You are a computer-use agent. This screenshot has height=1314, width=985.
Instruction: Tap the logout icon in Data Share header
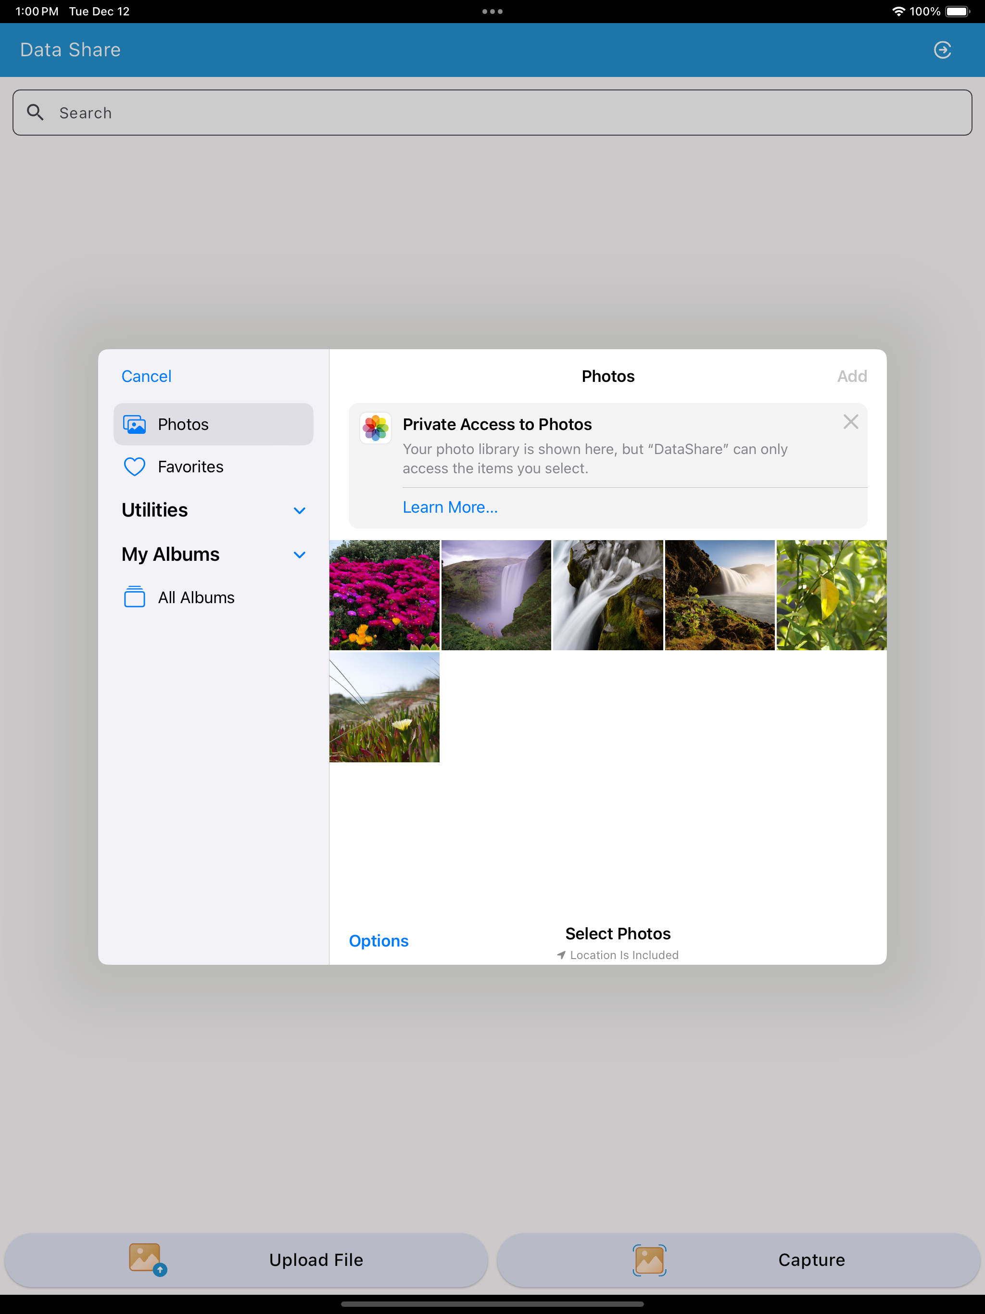click(x=942, y=50)
